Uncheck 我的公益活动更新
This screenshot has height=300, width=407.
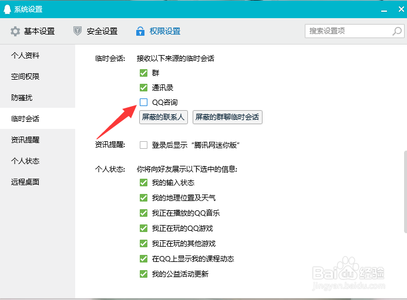click(x=143, y=274)
